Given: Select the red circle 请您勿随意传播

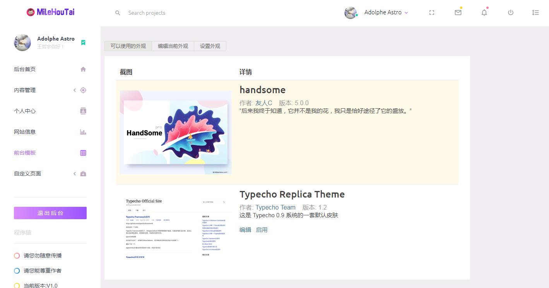Looking at the screenshot, I should tap(17, 256).
